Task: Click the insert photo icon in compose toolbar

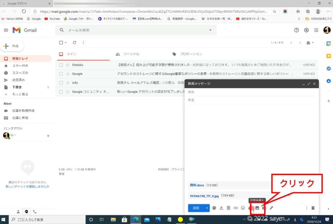Action: (257, 208)
